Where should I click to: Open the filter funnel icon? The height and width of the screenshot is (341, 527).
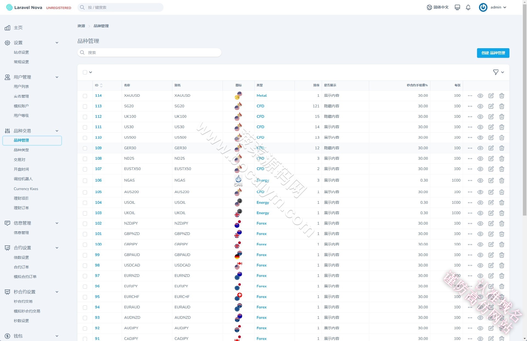click(x=496, y=72)
